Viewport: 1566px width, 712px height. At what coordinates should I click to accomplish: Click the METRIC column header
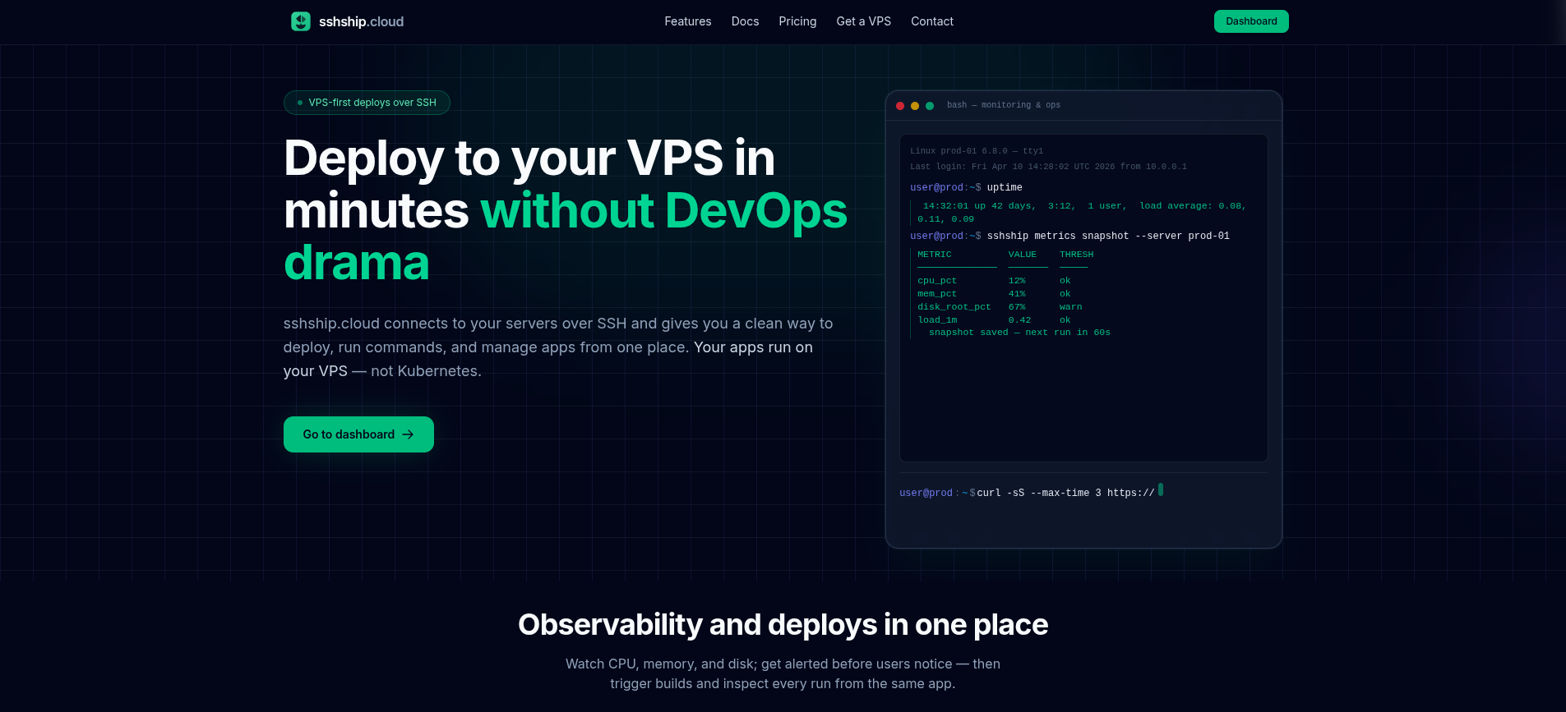pyautogui.click(x=935, y=255)
